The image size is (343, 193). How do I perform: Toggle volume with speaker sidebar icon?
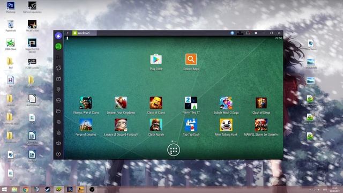click(58, 143)
